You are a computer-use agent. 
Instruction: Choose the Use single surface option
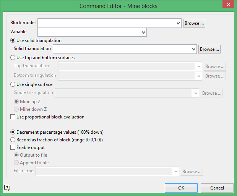point(13,84)
